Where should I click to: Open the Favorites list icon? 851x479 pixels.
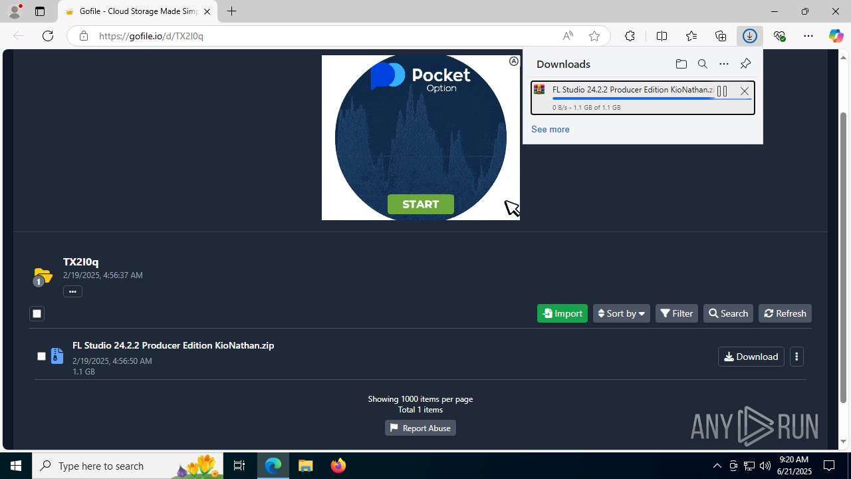click(x=691, y=36)
